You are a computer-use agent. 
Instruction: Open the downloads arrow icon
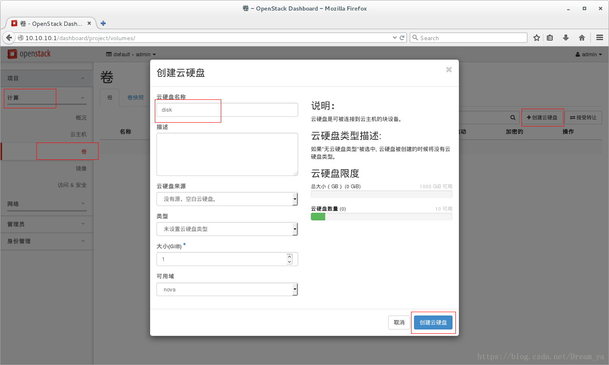click(566, 38)
